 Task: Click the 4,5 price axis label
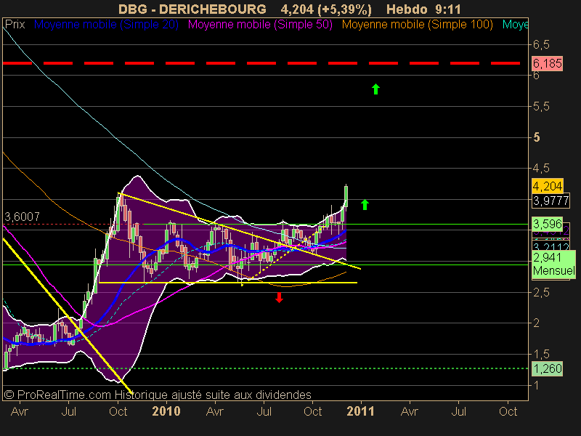(x=541, y=169)
